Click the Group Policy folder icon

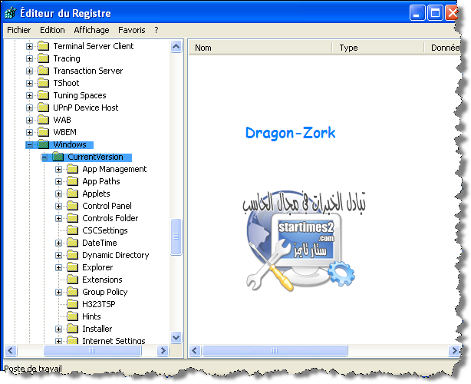(72, 292)
